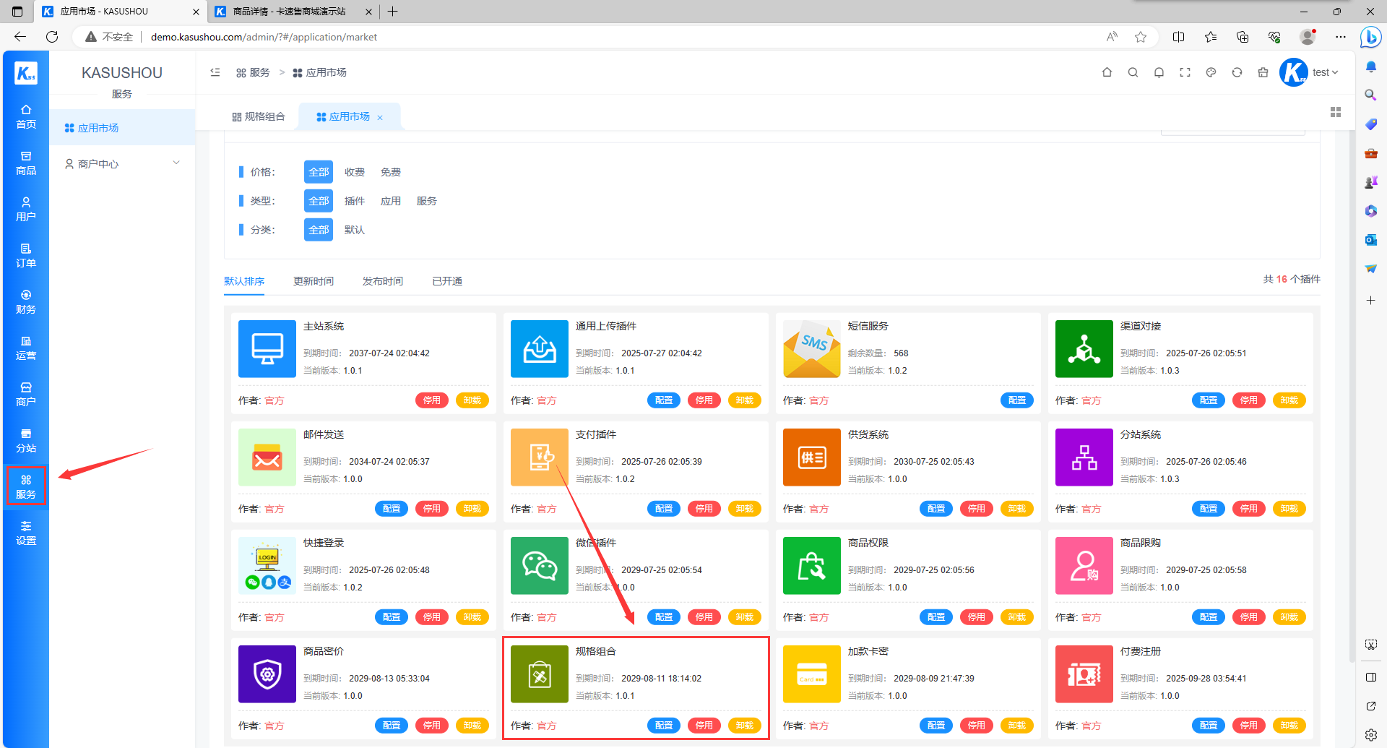Filter price by 收费
1387x748 pixels.
[x=355, y=172]
